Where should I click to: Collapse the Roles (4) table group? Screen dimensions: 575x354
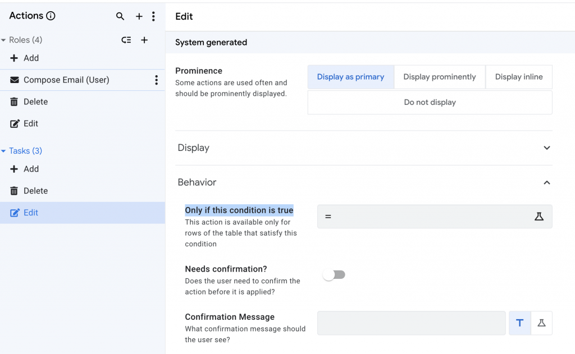4,40
